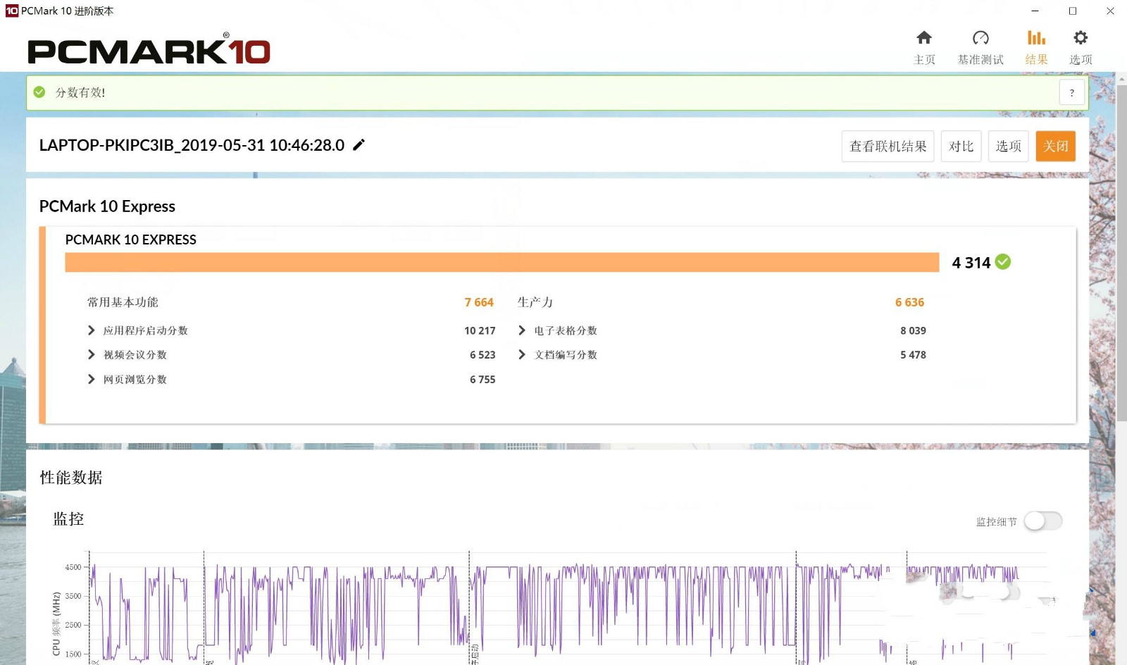Click the overall score 4 314
1127x665 pixels.
point(971,263)
